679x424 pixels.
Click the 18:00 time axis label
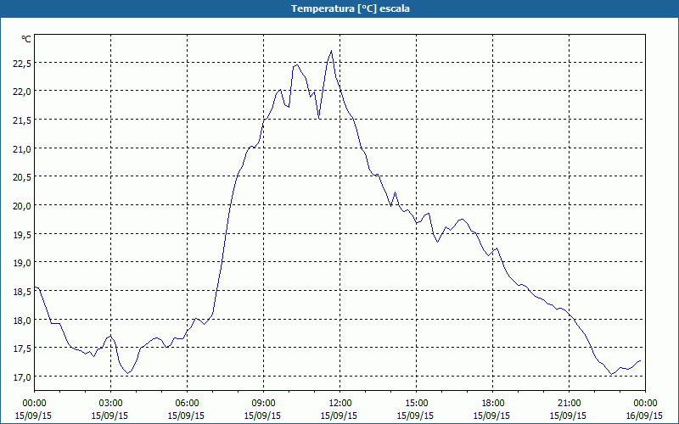click(x=492, y=404)
